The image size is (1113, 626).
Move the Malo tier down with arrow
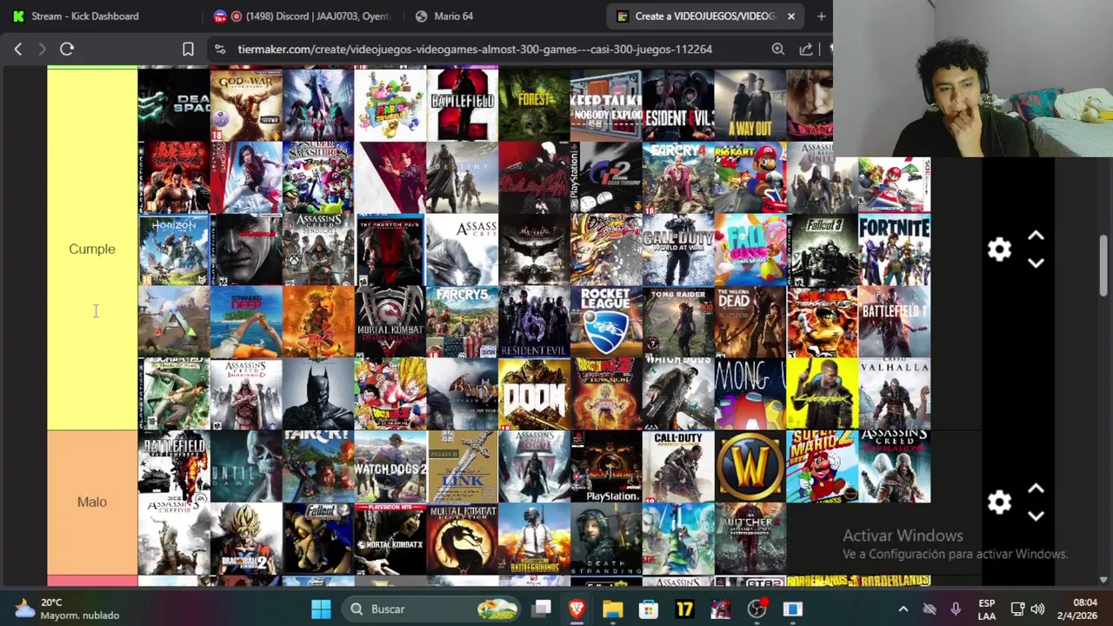tap(1036, 516)
